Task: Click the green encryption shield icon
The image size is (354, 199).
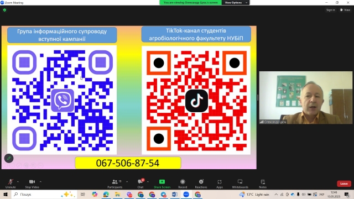Action: (5, 10)
